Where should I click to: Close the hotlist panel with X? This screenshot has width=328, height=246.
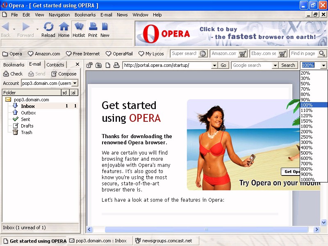(77, 64)
